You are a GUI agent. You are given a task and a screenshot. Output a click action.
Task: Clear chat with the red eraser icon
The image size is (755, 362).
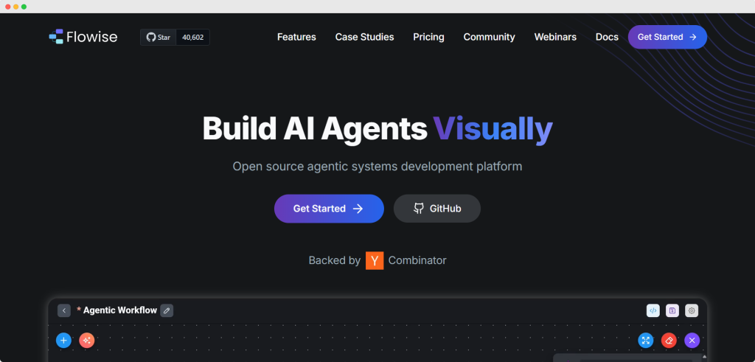point(669,341)
